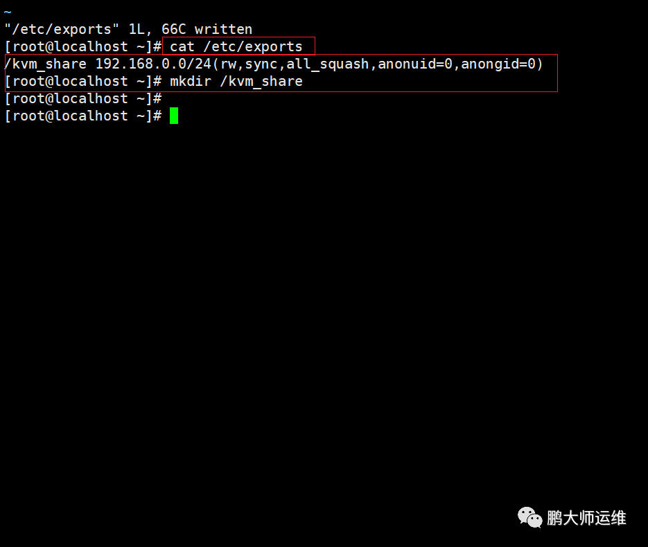Image resolution: width=648 pixels, height=547 pixels.
Task: Click the word written in vim message
Action: (224, 29)
